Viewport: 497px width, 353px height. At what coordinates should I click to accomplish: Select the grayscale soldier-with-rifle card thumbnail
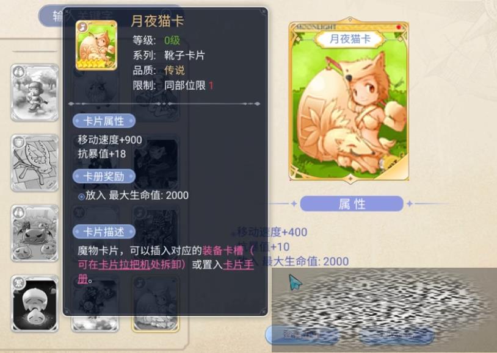pyautogui.click(x=35, y=93)
